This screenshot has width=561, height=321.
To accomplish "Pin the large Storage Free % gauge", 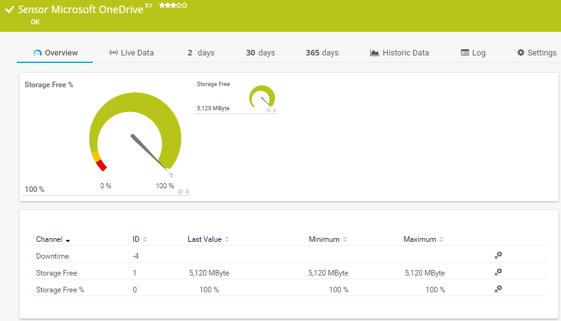I will click(x=187, y=191).
